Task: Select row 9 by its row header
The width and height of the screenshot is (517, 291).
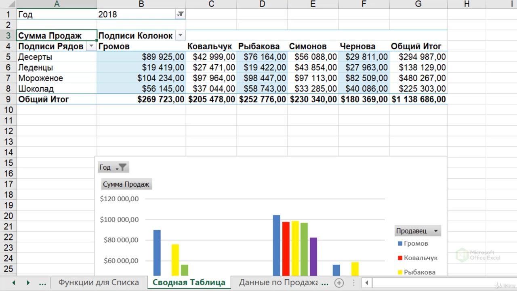Action: tap(8, 99)
